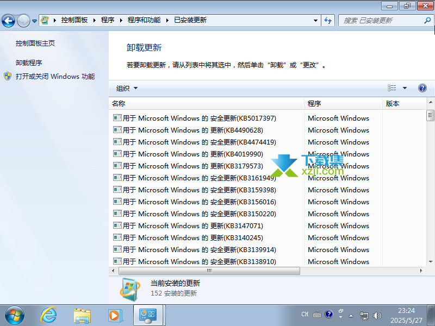Open the Windows Start menu orb
The height and width of the screenshot is (326, 435).
click(x=15, y=315)
